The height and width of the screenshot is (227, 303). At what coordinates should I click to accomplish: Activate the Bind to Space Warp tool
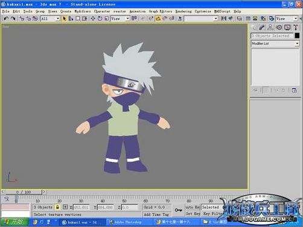35,19
